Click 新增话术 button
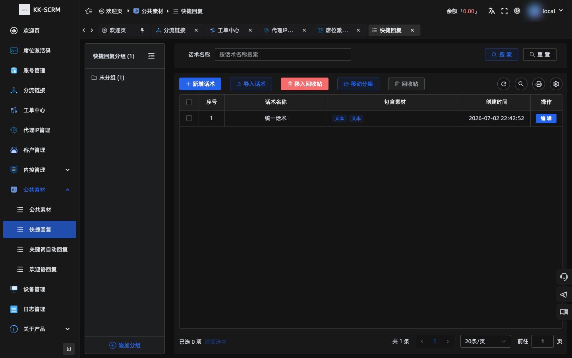 coord(200,84)
